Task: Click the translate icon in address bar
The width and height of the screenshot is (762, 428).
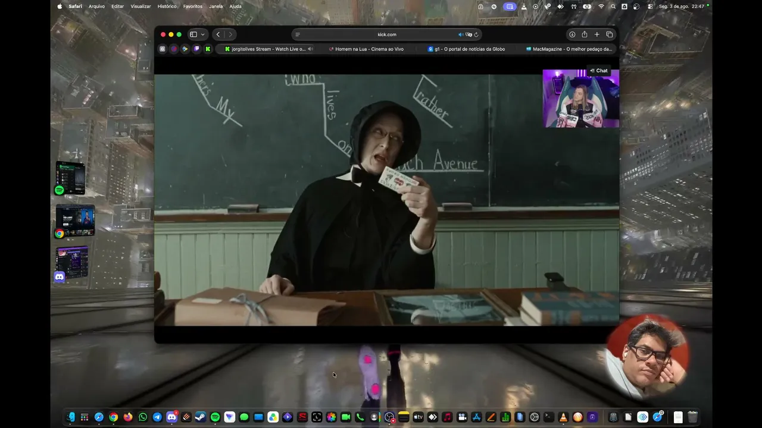Action: click(x=469, y=34)
